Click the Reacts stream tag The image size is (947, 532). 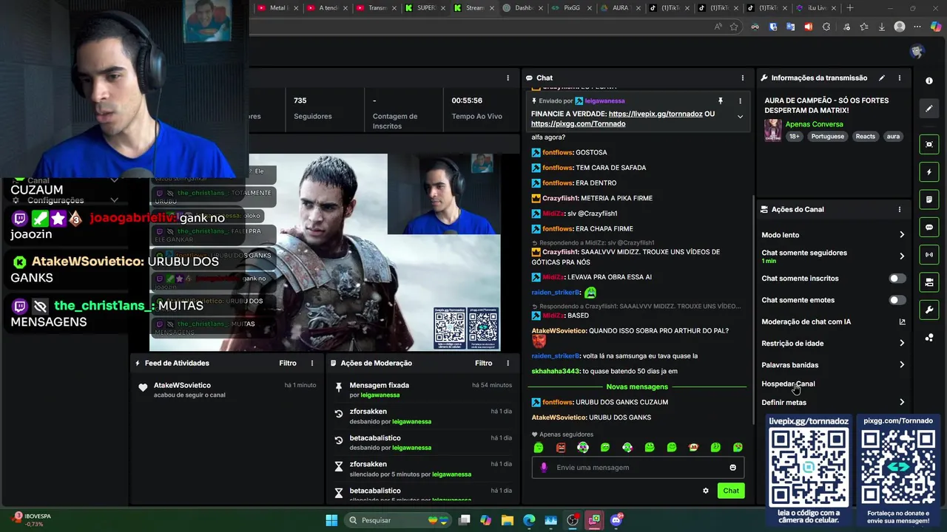[865, 137]
